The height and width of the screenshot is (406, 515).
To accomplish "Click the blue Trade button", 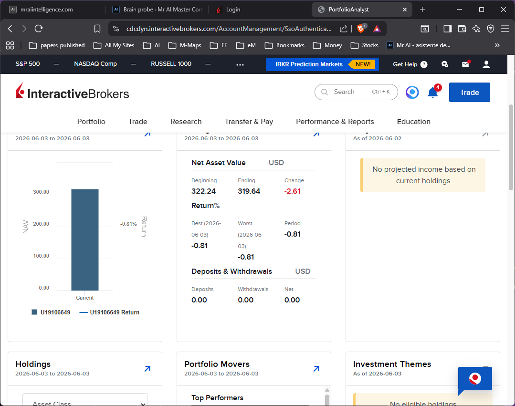I will click(x=469, y=92).
